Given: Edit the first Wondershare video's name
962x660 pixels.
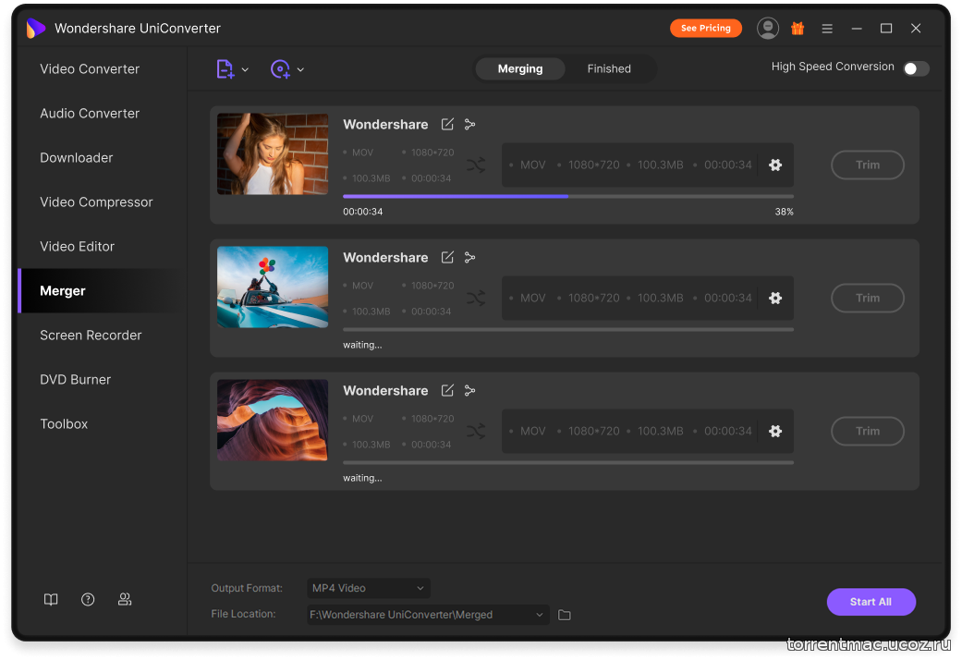Looking at the screenshot, I should (447, 124).
